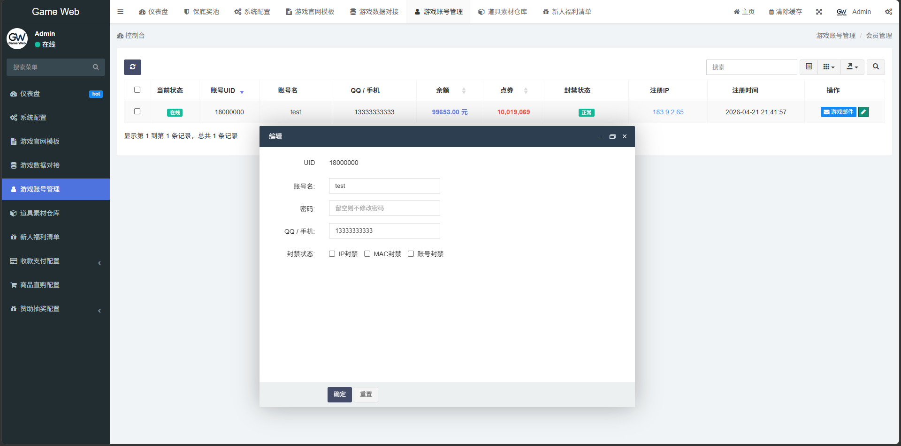Click the green 正常 status badge
Screen dimensions: 901x446
pyautogui.click(x=586, y=112)
